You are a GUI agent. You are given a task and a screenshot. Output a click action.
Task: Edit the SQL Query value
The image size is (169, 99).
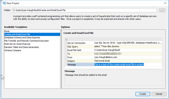coord(128,46)
